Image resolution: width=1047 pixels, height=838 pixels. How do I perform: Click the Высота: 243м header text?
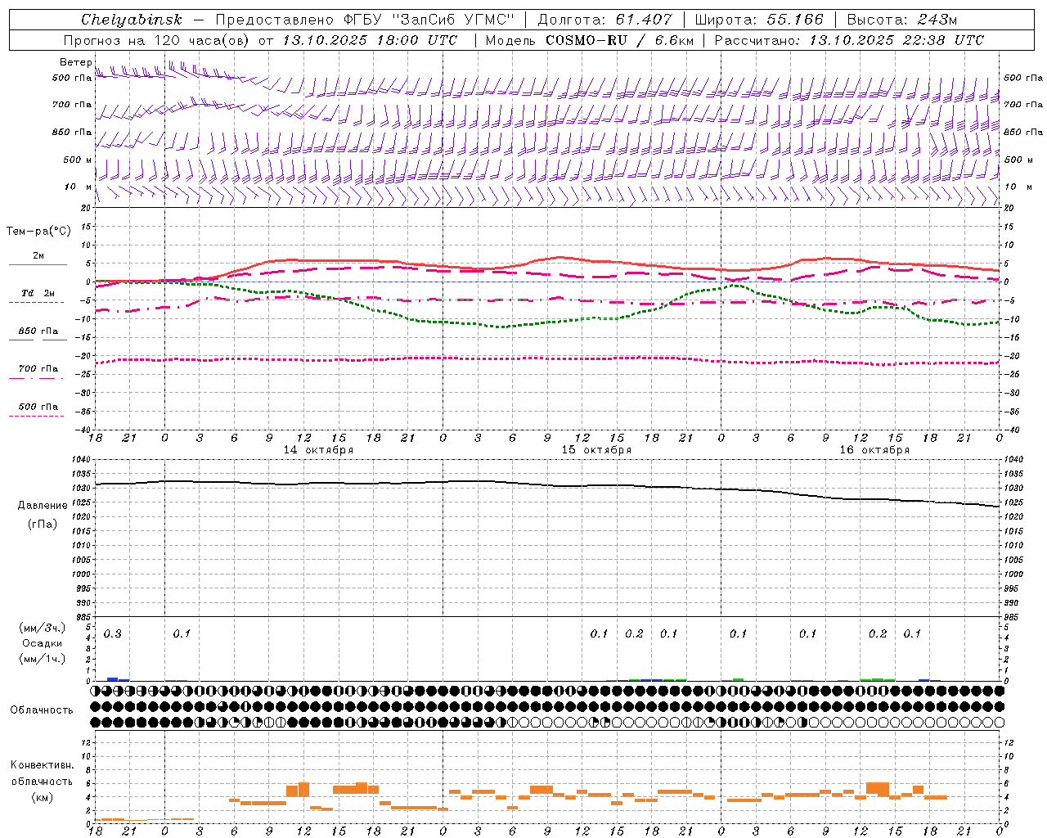[x=901, y=20]
